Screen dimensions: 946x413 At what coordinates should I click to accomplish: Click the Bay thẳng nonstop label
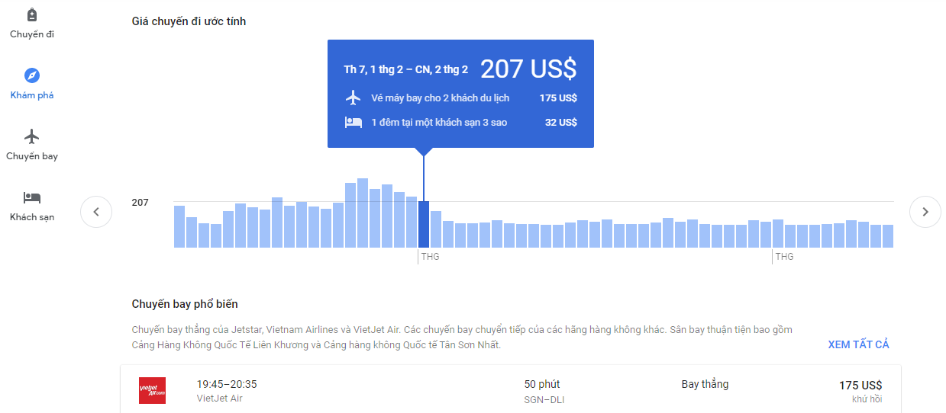705,384
